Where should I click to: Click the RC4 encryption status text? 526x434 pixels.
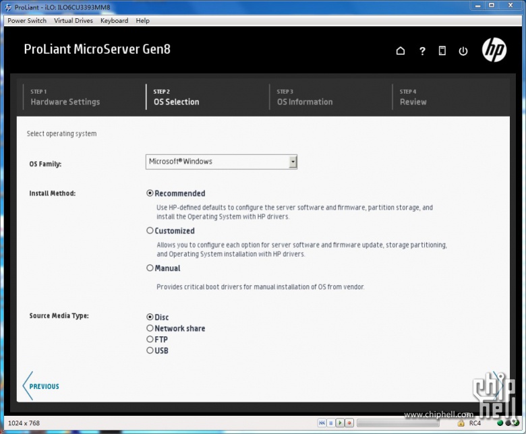[x=475, y=423]
